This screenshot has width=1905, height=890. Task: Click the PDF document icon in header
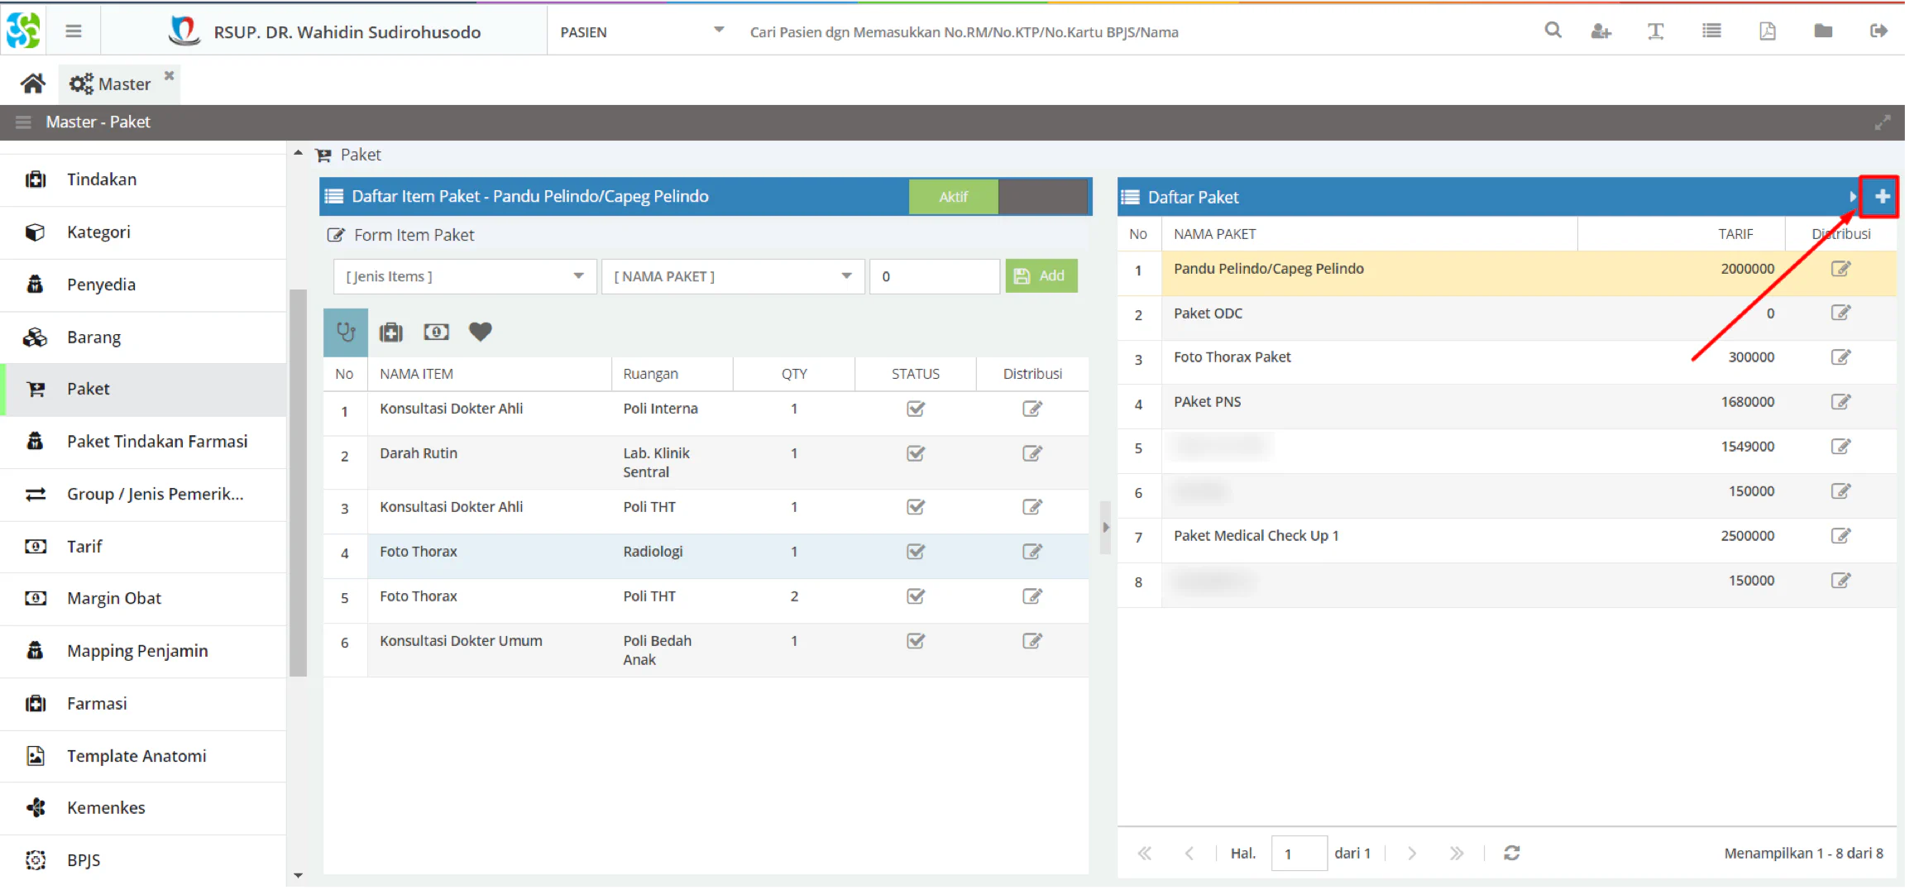[1767, 31]
